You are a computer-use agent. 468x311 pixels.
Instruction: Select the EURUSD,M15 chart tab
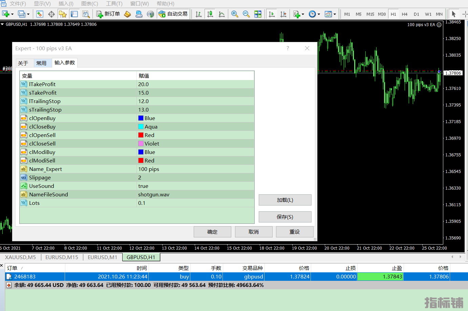point(62,257)
